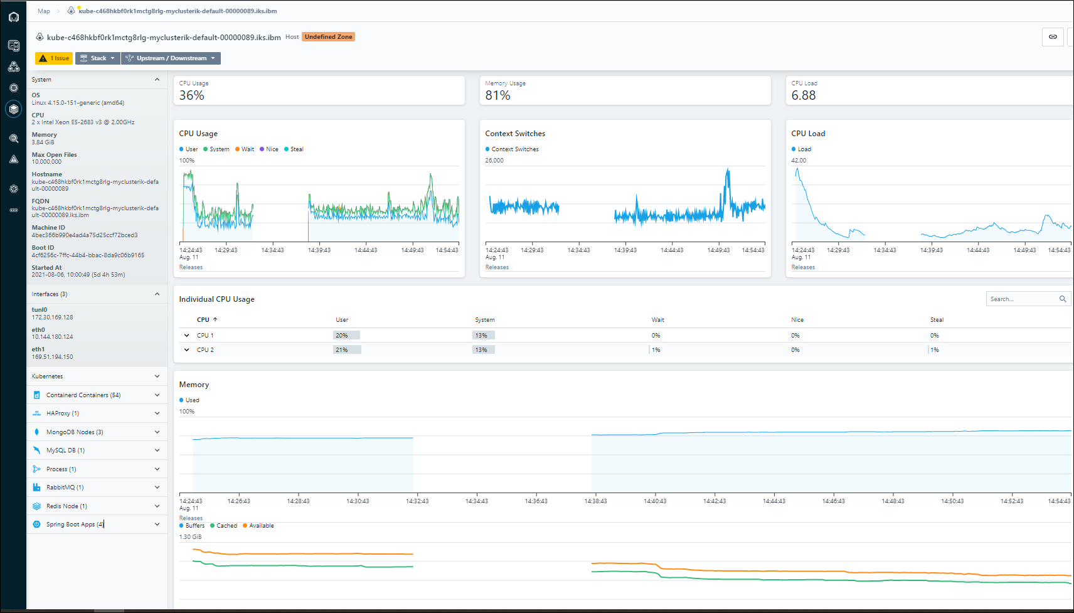Open Events warning triangle sidebar icon
Viewport: 1074px width, 613px height.
pos(13,159)
